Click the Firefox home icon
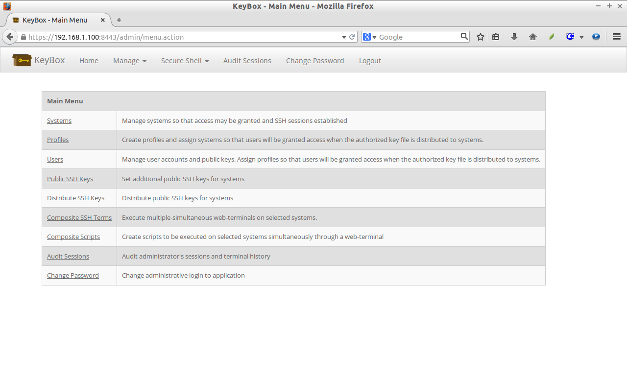Viewport: 627px width, 380px height. click(533, 37)
